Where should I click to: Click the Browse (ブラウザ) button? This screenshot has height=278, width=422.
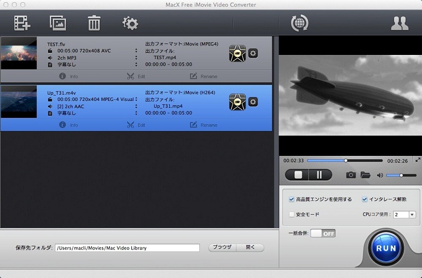(x=222, y=247)
